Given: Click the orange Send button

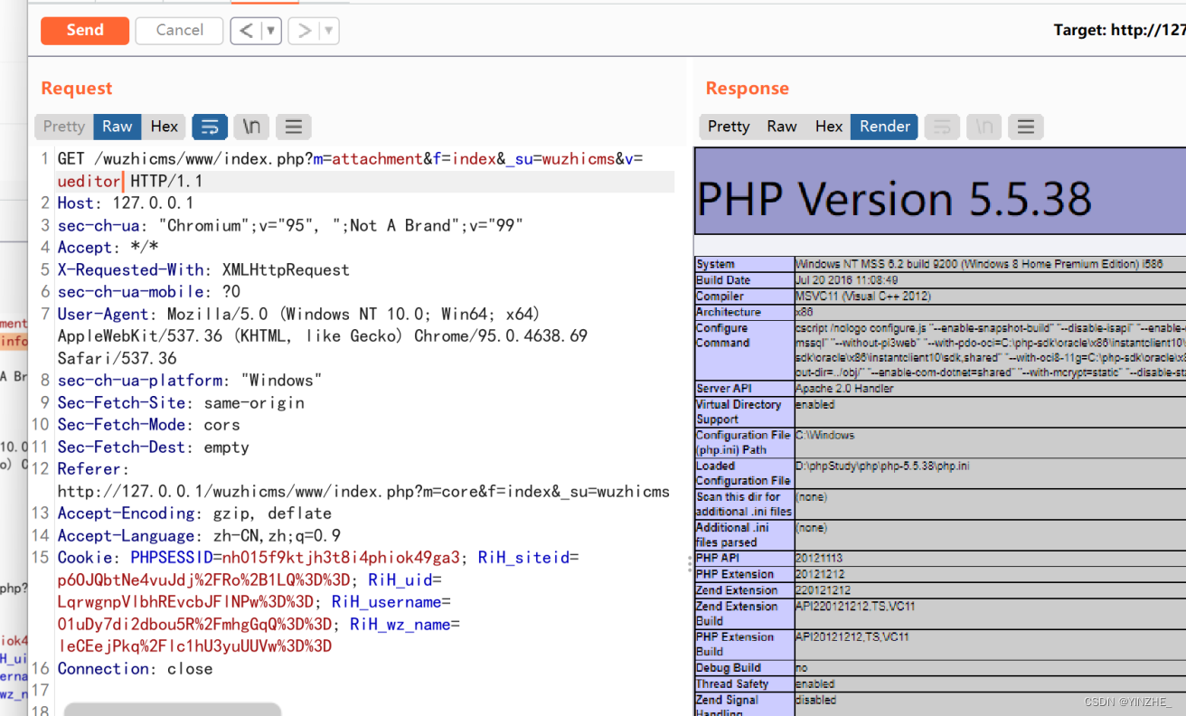Looking at the screenshot, I should point(85,30).
